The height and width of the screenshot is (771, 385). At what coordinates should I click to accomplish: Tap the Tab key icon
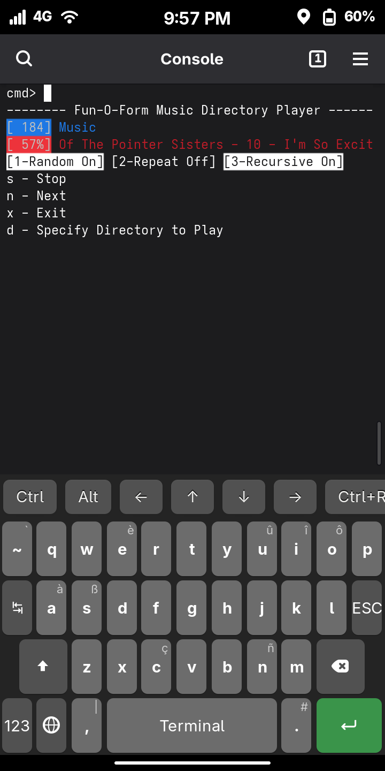17,608
